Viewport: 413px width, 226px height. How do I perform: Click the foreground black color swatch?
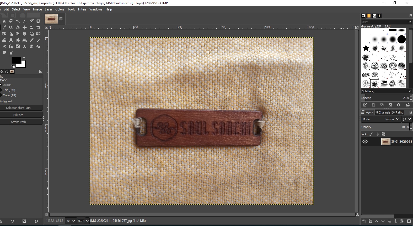point(16,60)
